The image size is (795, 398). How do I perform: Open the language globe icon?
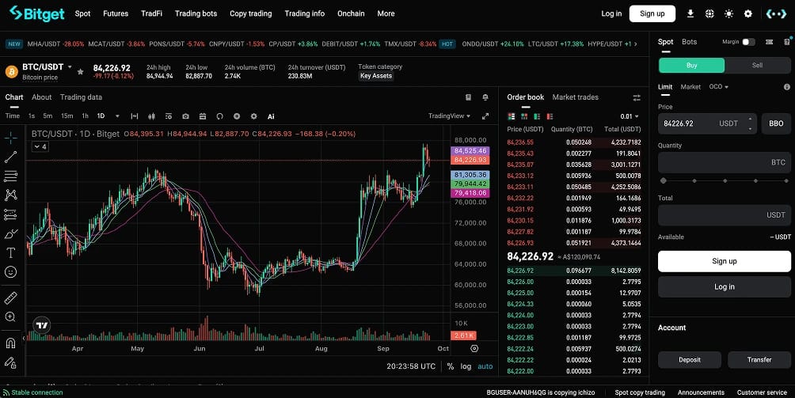(709, 13)
